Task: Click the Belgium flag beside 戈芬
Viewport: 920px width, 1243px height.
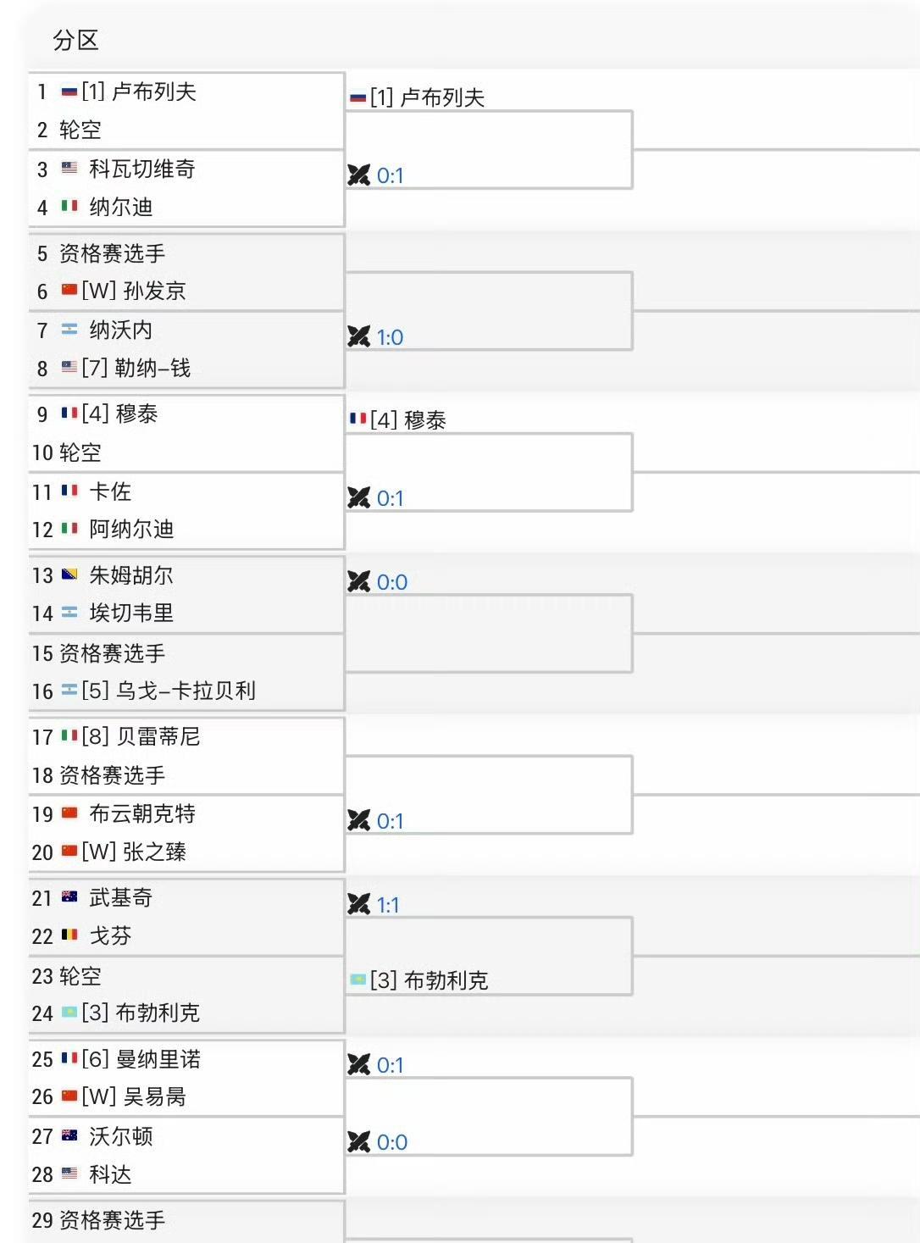Action: point(69,935)
